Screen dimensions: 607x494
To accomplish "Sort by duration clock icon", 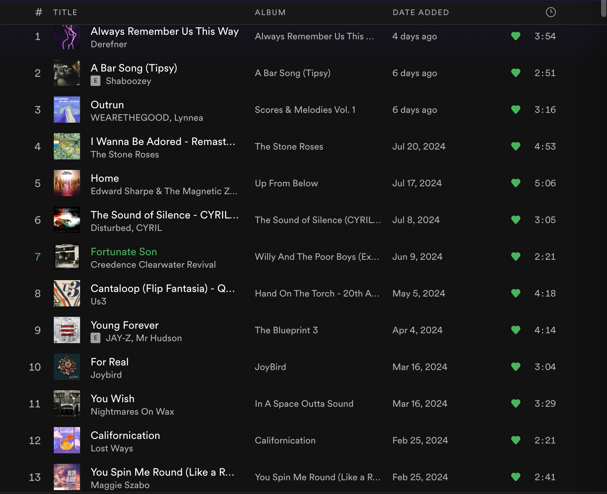I will (551, 12).
